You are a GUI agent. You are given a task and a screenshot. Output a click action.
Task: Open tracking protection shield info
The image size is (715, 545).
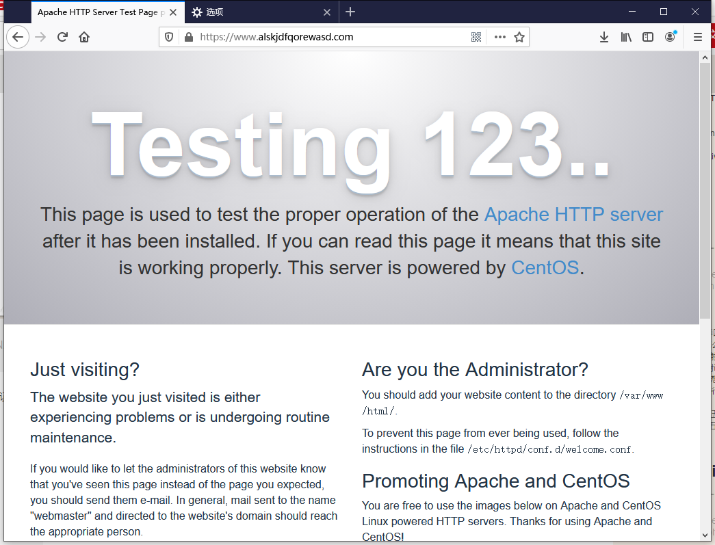coord(169,37)
